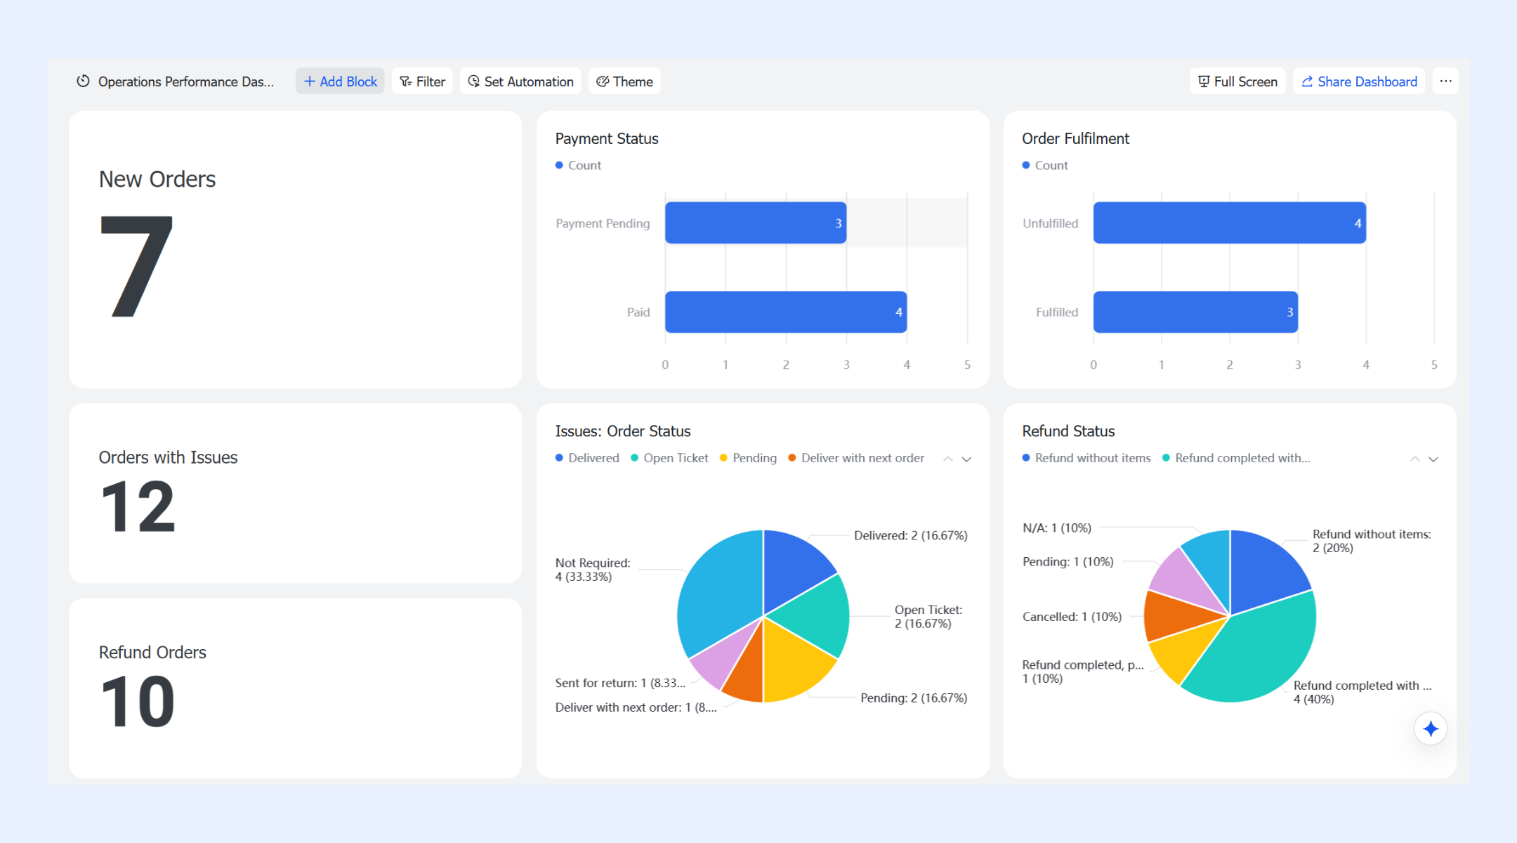
Task: Select the Unfulfilled bar in Order Fulfilment
Action: 1230,223
